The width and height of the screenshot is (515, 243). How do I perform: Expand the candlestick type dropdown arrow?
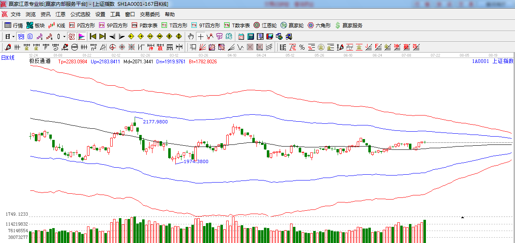click(x=64, y=36)
